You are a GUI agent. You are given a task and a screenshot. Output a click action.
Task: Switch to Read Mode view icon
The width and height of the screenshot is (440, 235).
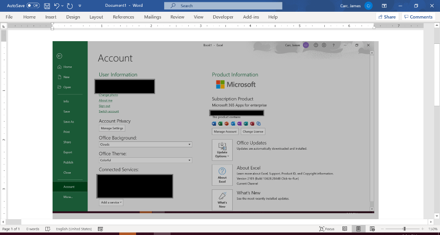pos(345,229)
